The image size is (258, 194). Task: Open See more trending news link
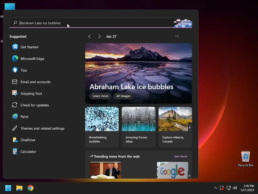181,156
